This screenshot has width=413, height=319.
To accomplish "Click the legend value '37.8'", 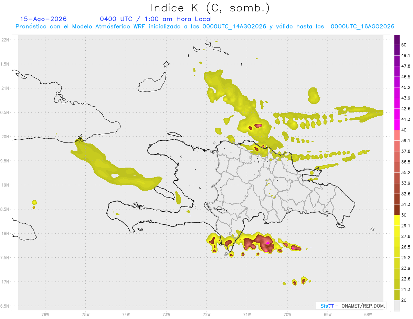I will coord(406,151).
